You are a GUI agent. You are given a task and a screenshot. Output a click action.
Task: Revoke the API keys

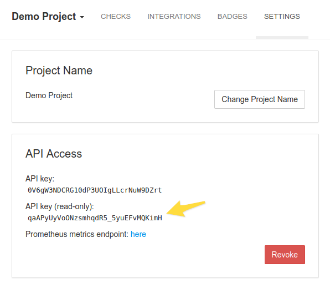tap(285, 255)
